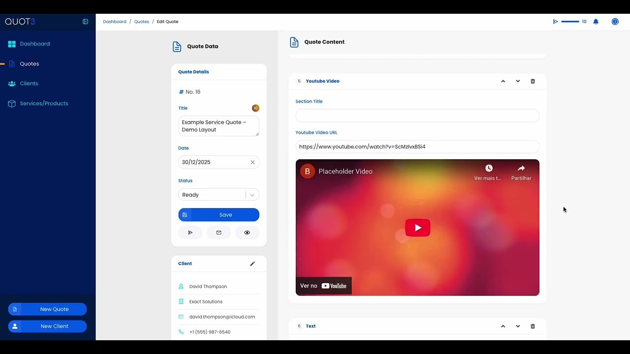Delete the Text section
This screenshot has width=630, height=354.
pos(533,326)
